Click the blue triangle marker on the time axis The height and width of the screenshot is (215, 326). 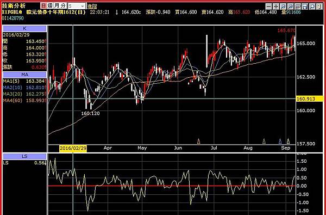[x=280, y=142]
